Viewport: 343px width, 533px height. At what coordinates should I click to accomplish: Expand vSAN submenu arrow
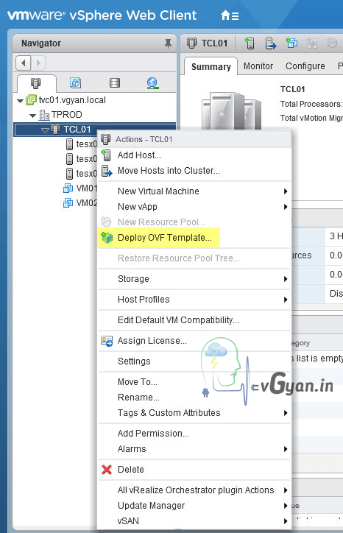coord(286,521)
